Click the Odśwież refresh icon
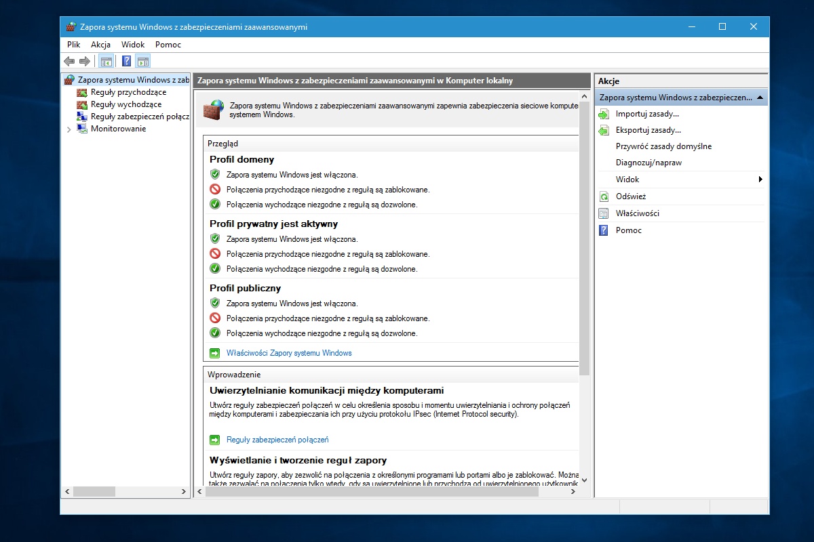 tap(604, 196)
